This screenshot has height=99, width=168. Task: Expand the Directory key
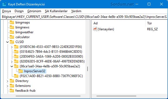click(7, 81)
